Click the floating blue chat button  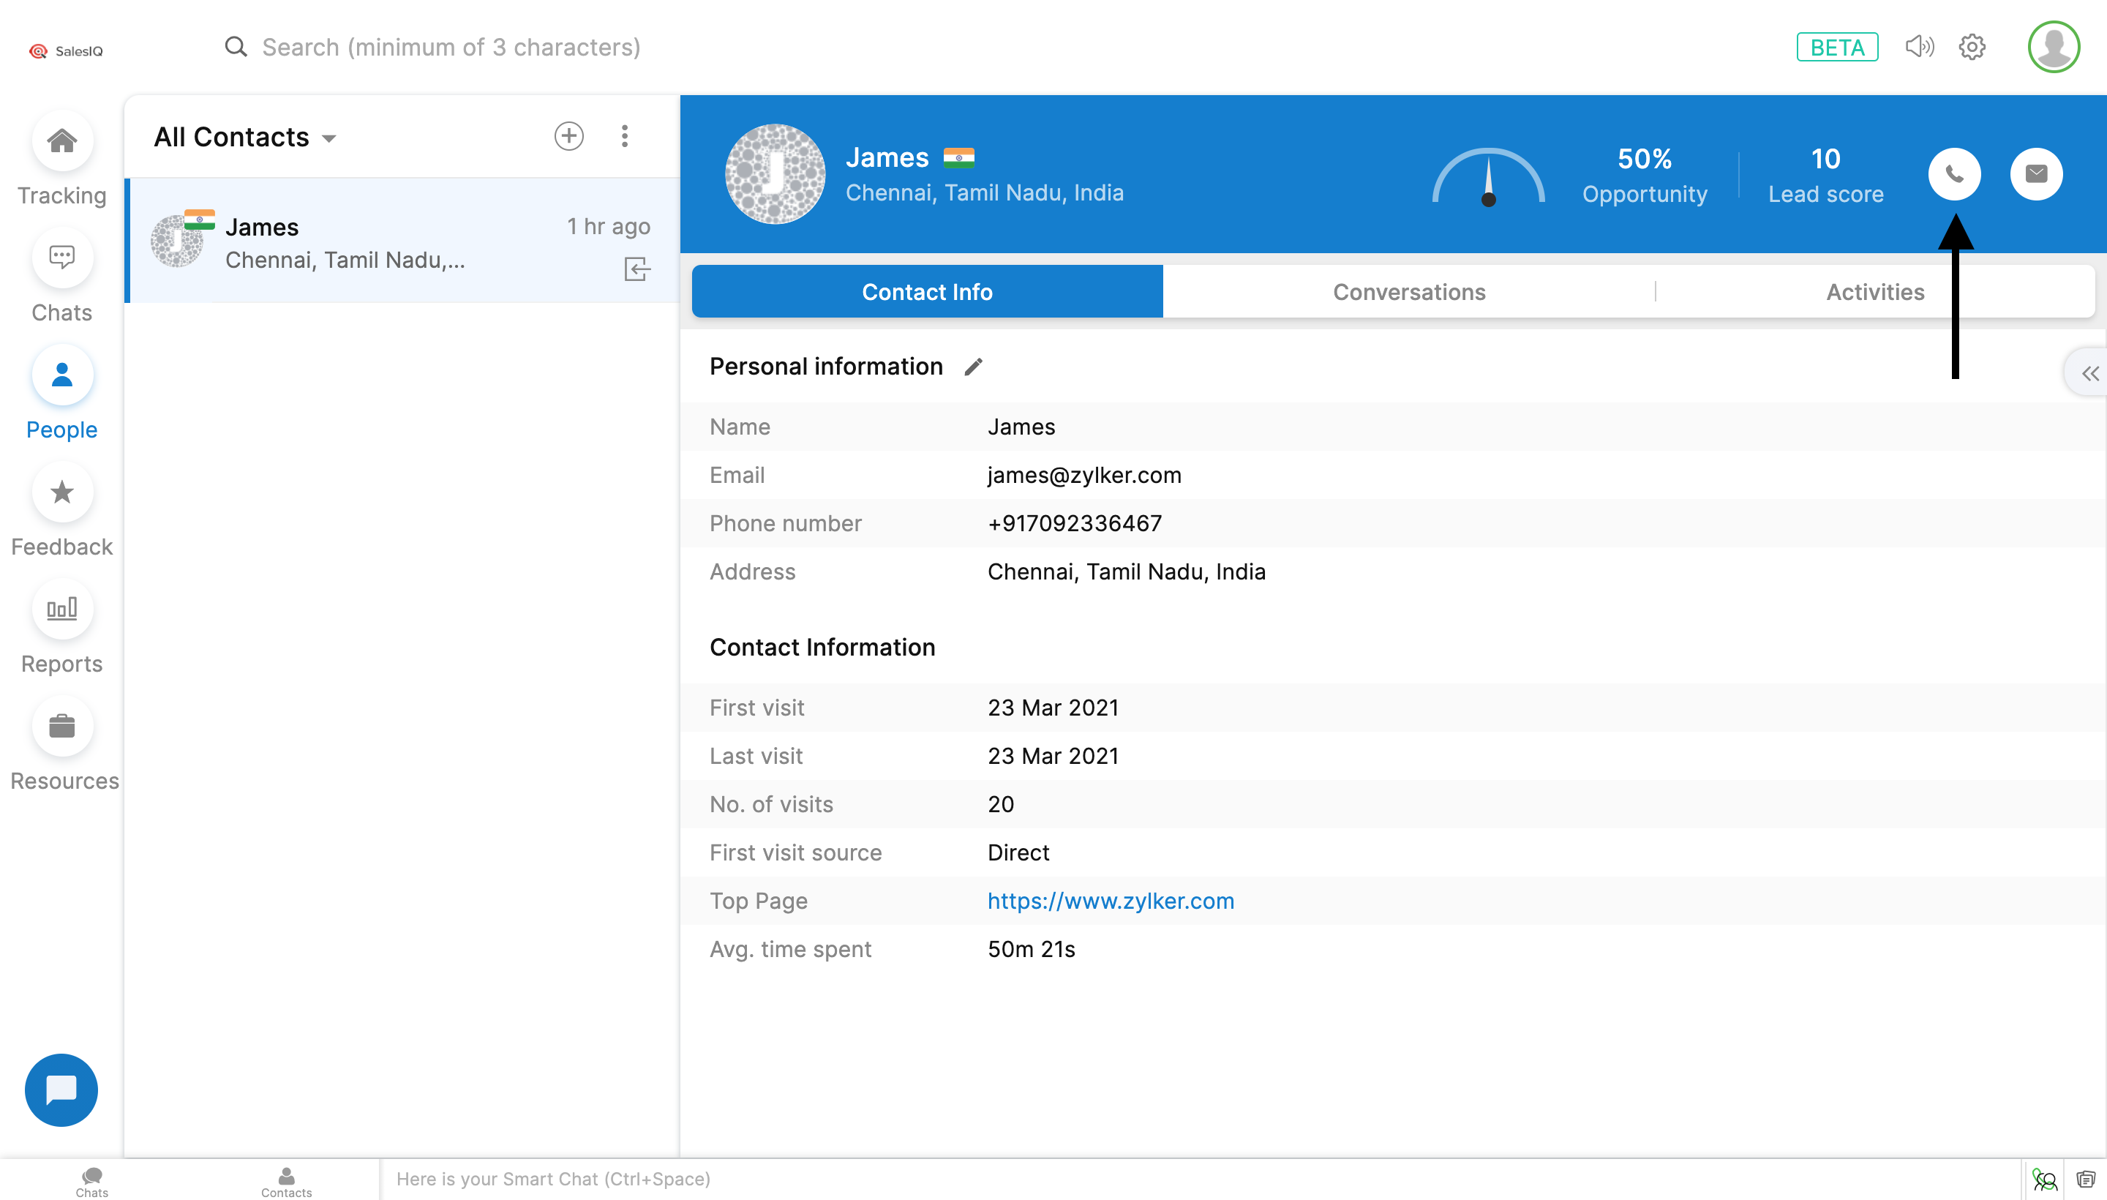61,1090
